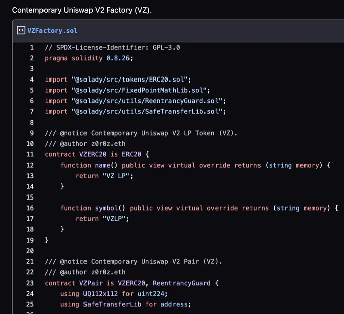Viewport: 344px width, 314px height.
Task: Select line number 11
Action: [30, 154]
